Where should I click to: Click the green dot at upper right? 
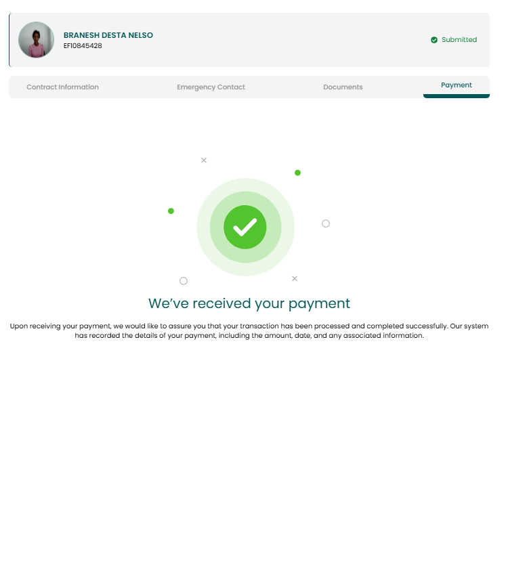(298, 173)
